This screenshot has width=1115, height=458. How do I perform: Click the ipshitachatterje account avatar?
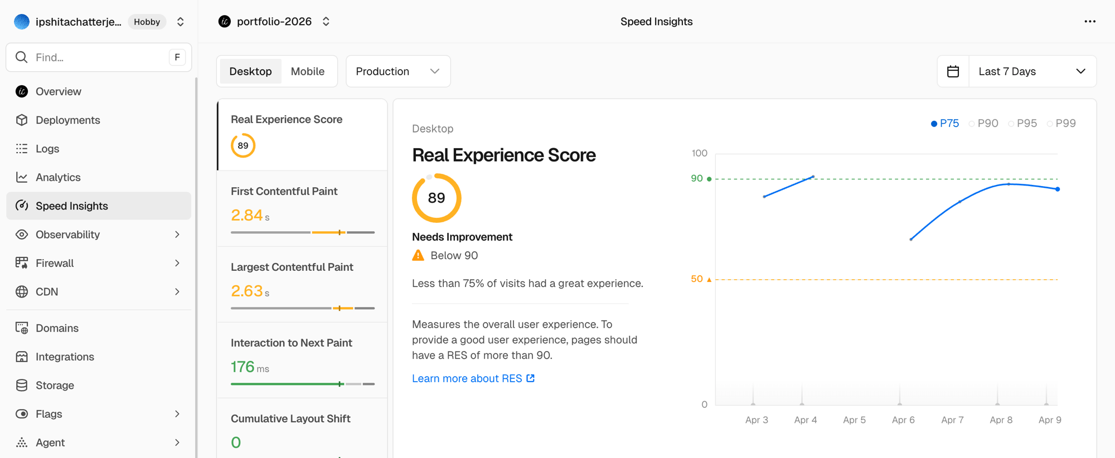pyautogui.click(x=22, y=22)
